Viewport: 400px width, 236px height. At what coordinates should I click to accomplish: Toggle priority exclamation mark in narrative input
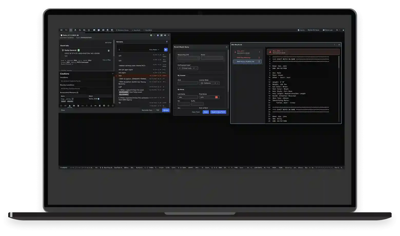click(119, 50)
